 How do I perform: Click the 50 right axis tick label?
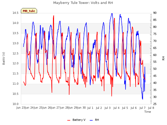tap(155, 69)
